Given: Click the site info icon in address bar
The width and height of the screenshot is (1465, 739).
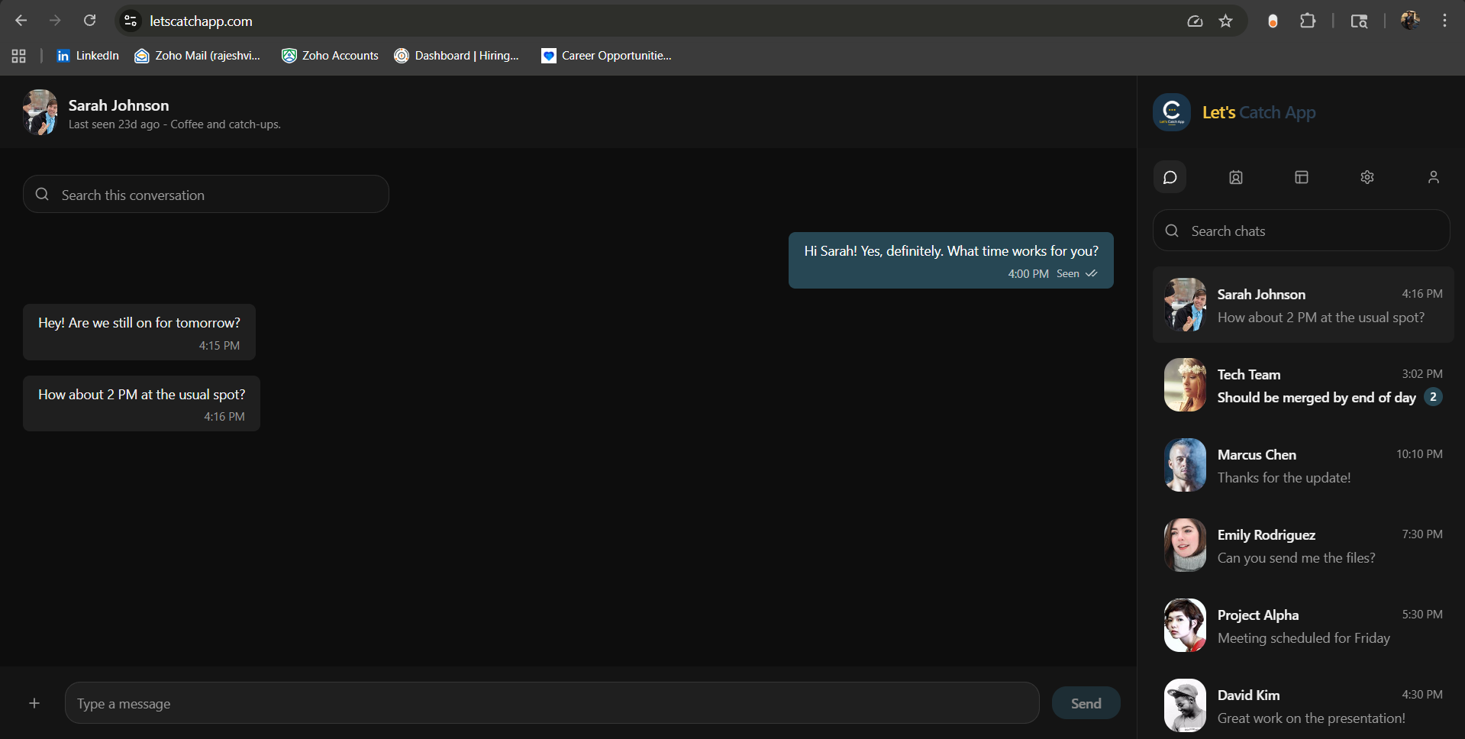Looking at the screenshot, I should pos(131,21).
